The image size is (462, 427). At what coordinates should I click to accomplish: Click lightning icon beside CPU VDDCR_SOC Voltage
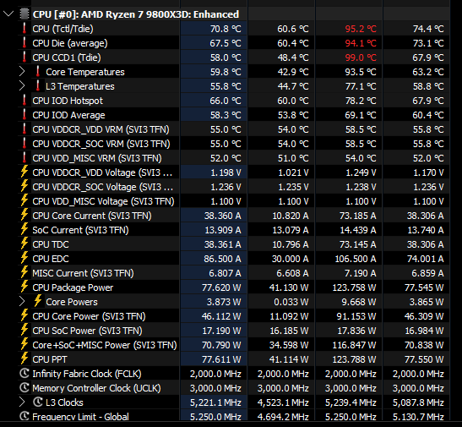tap(24, 186)
